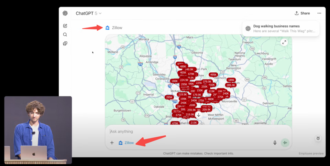
Task: Open the library icon in the sidebar
Action: (x=65, y=43)
